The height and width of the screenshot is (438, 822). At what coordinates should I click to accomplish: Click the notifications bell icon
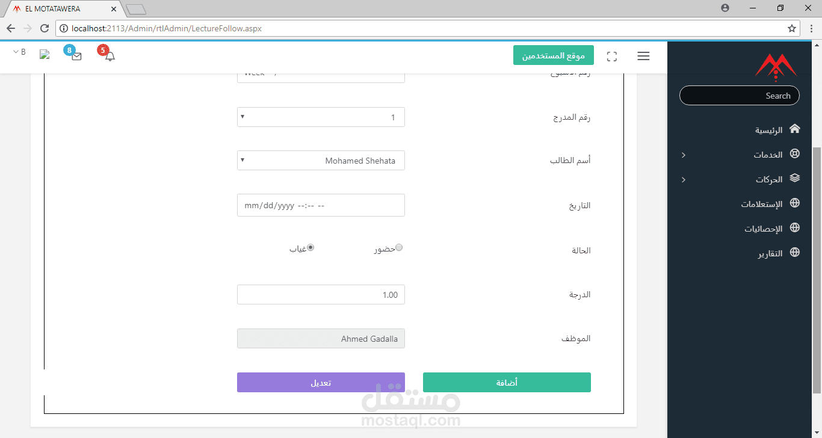click(110, 56)
